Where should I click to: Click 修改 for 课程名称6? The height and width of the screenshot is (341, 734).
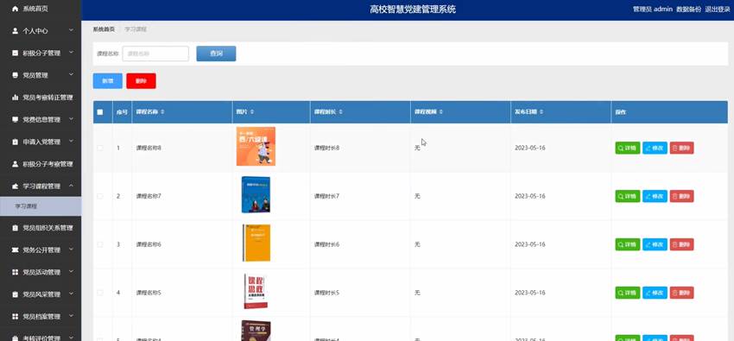tap(655, 244)
